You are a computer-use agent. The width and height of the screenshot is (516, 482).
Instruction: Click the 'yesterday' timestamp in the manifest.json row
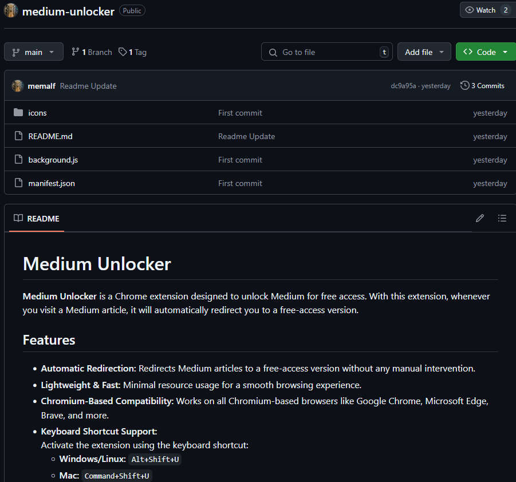coord(490,183)
